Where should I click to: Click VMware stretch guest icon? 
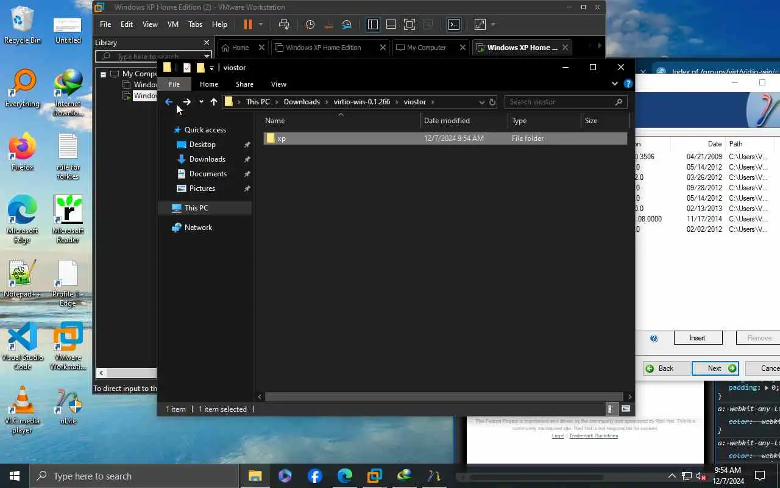(x=480, y=24)
